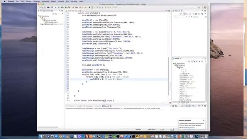Click the Save All toolbar icon
This screenshot has width=247, height=139.
click(45, 7)
